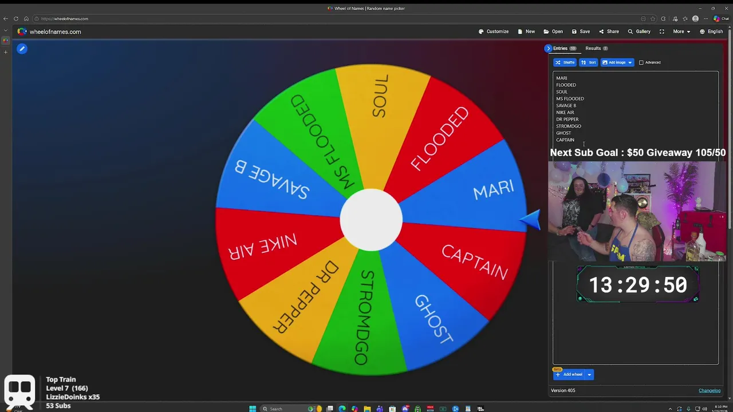Switch to the Results tab

click(x=596, y=49)
